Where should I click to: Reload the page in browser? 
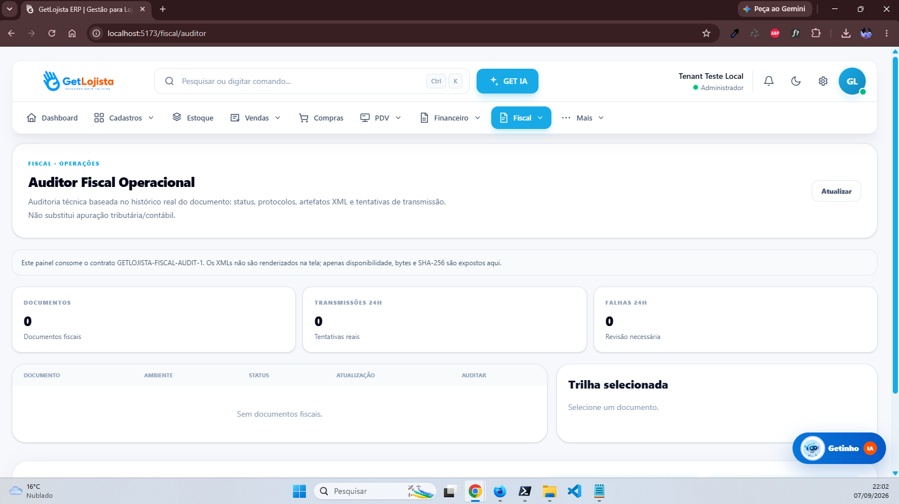pos(52,33)
